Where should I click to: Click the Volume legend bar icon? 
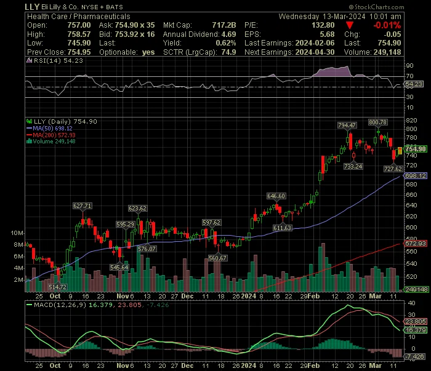29,142
